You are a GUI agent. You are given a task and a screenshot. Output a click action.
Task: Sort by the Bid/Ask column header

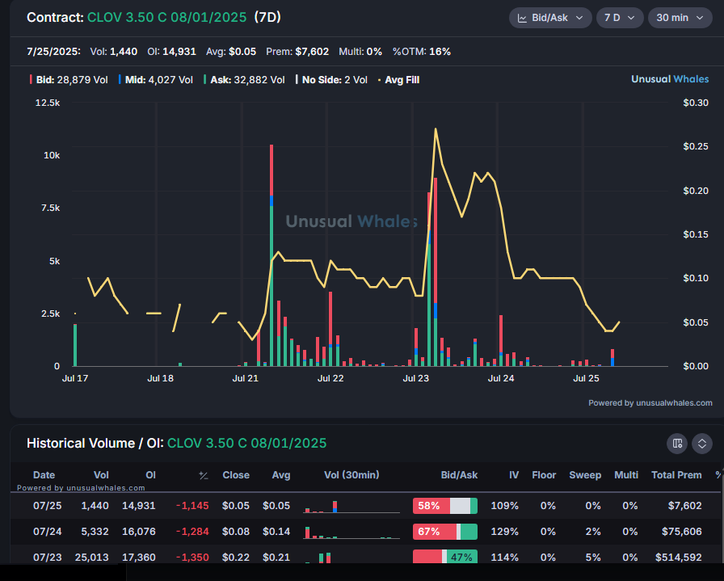click(459, 475)
